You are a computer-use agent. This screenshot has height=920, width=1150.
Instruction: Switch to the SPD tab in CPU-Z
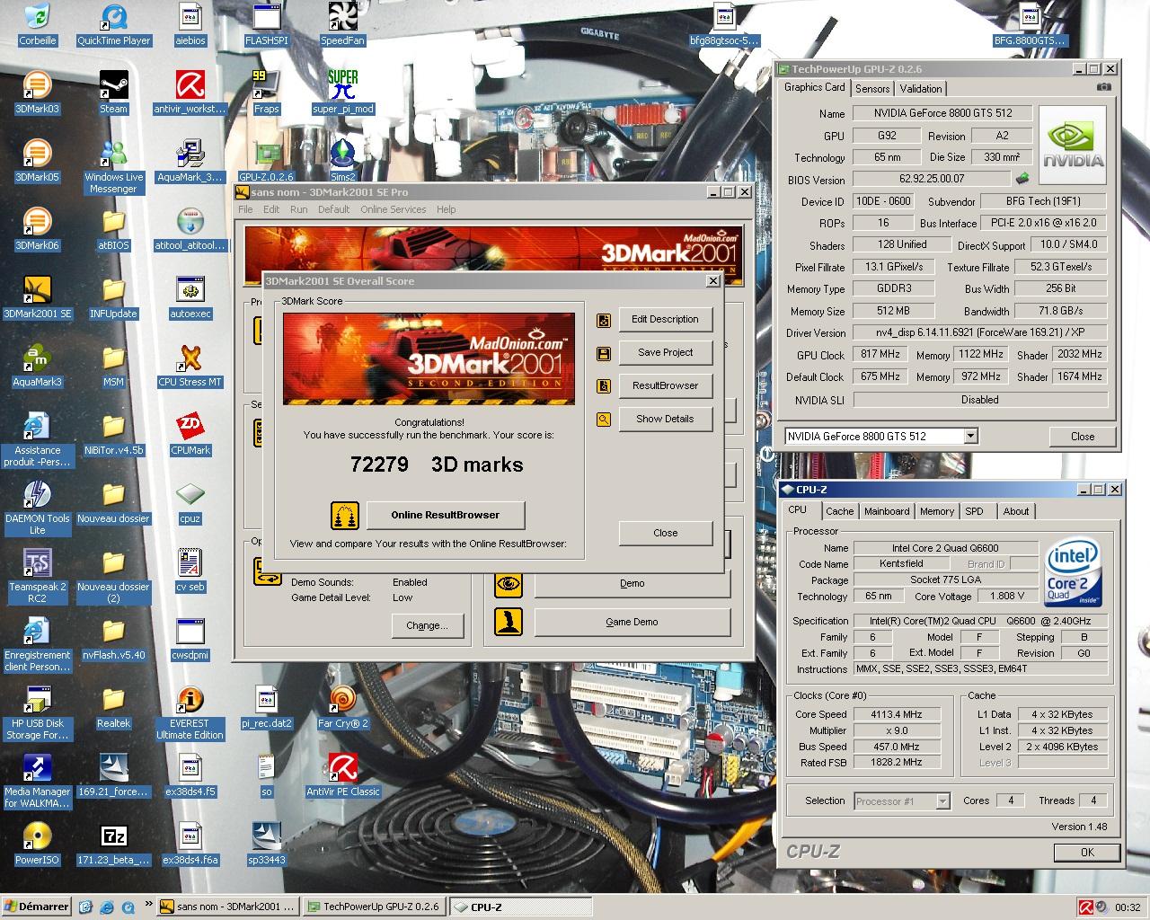[974, 511]
